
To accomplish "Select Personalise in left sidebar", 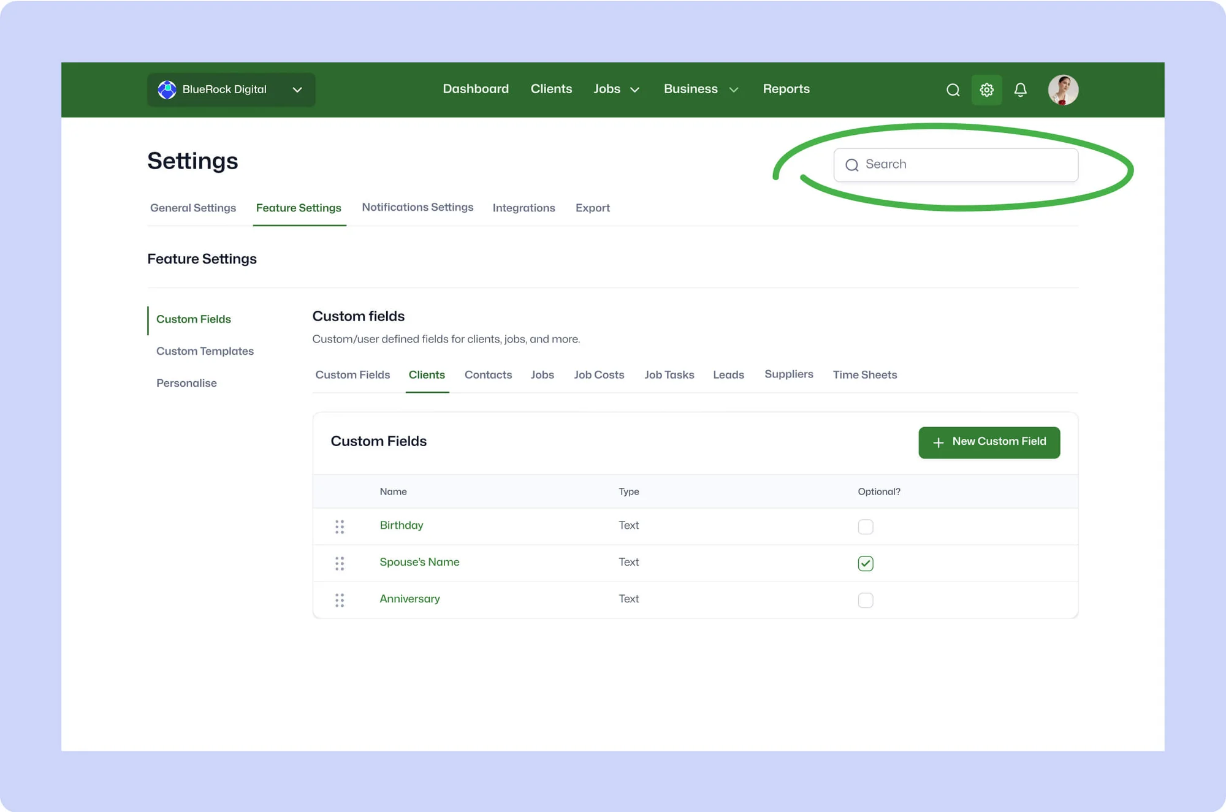I will coord(186,383).
